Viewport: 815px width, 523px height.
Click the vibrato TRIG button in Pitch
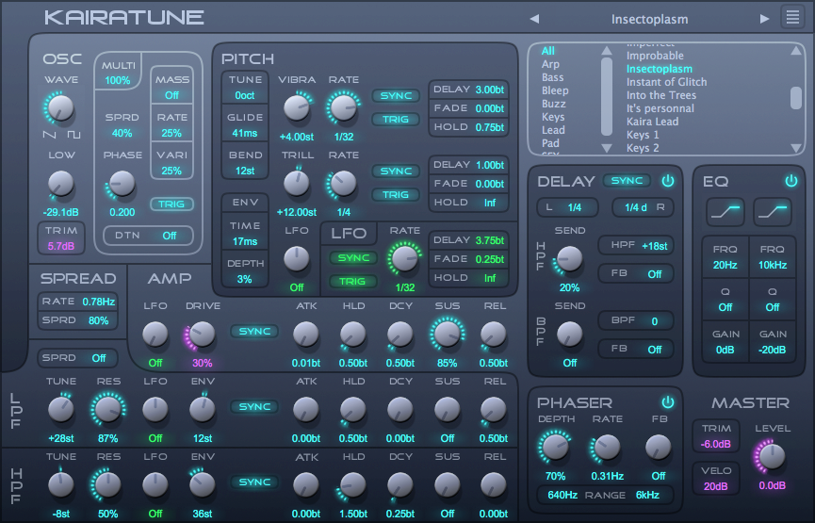396,120
